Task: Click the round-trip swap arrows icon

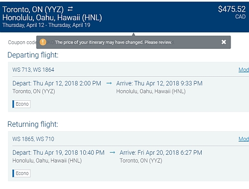Action: coord(70,9)
